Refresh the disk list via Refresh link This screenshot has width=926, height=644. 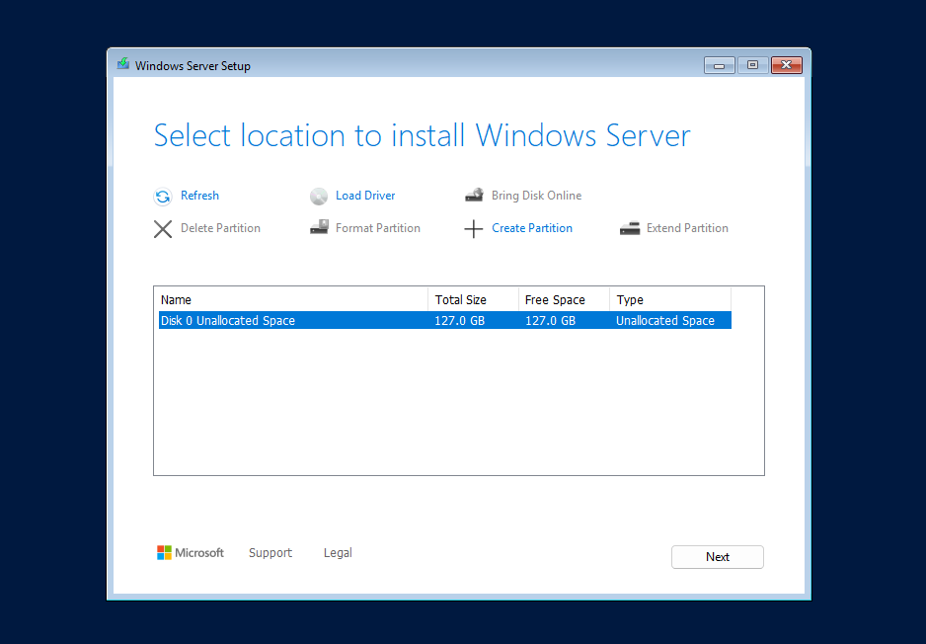coord(199,196)
